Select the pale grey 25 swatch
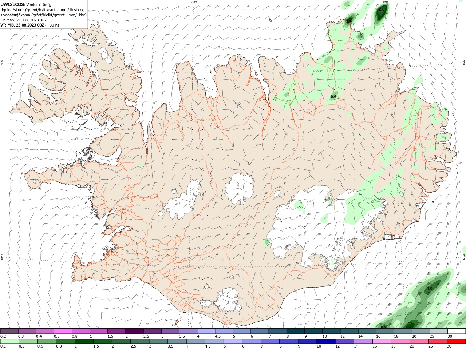 pyautogui.click(x=438, y=331)
